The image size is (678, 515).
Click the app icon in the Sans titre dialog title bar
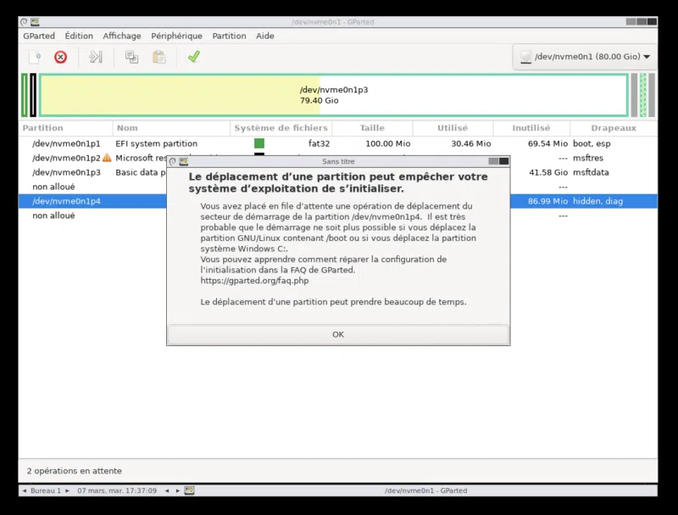point(184,161)
